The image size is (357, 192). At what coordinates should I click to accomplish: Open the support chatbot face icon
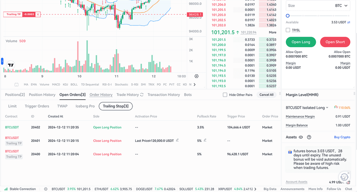click(344, 177)
